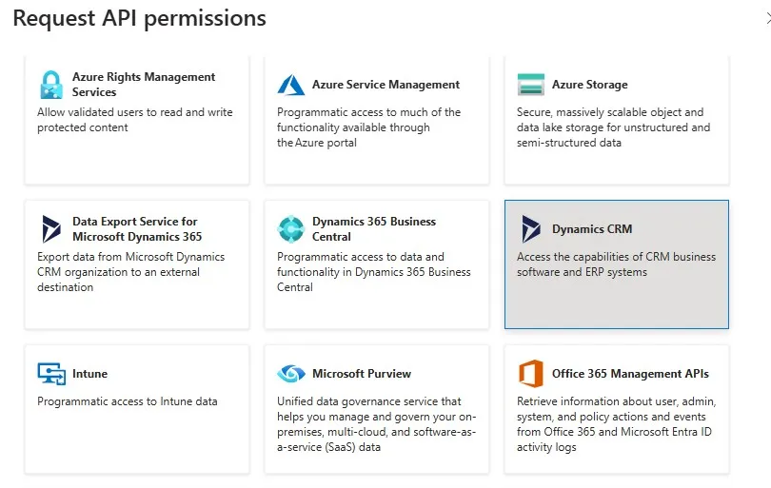Image resolution: width=771 pixels, height=488 pixels.
Task: Click 'Secure, massively scalable object' description
Action: click(613, 127)
